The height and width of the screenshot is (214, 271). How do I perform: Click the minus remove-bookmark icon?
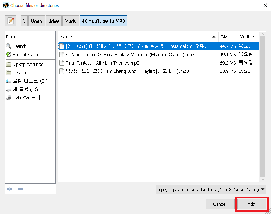(20, 189)
